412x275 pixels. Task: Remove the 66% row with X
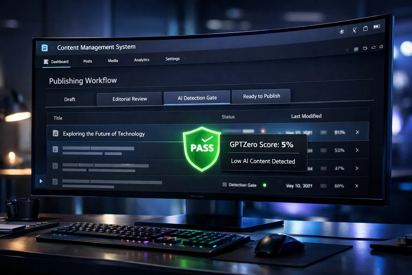pyautogui.click(x=356, y=186)
